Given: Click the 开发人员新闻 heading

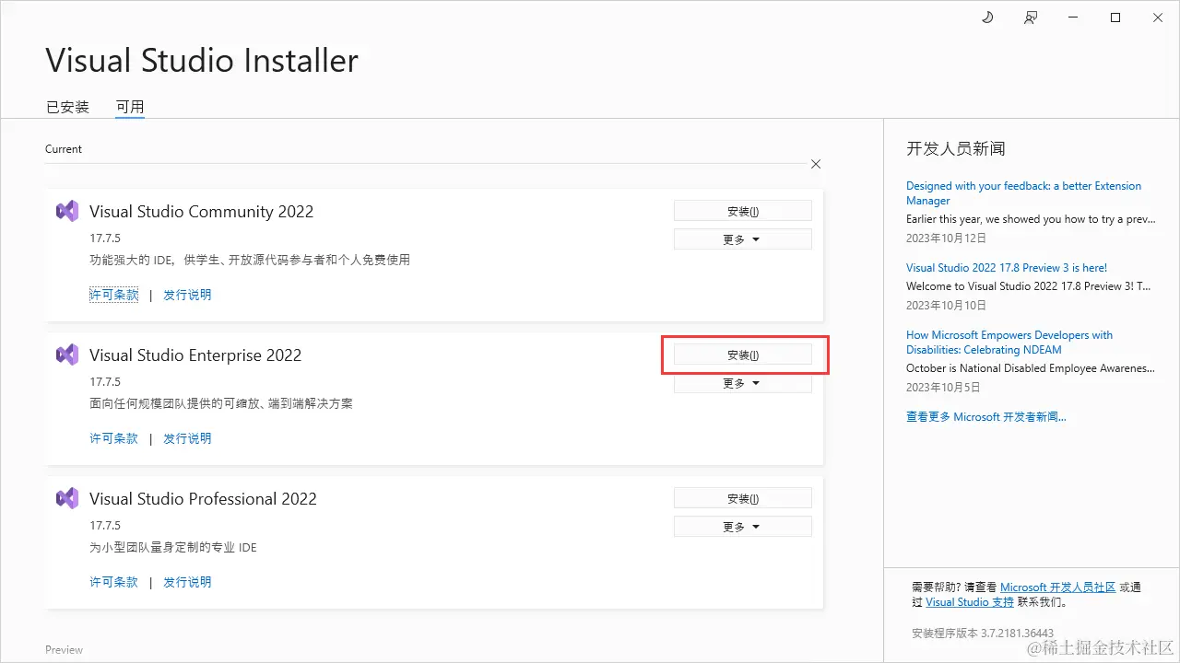Looking at the screenshot, I should (956, 148).
